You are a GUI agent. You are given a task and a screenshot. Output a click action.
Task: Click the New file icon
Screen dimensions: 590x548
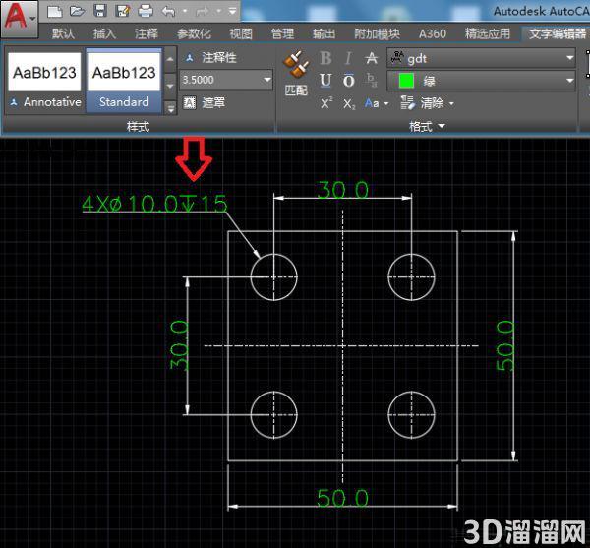tap(55, 11)
